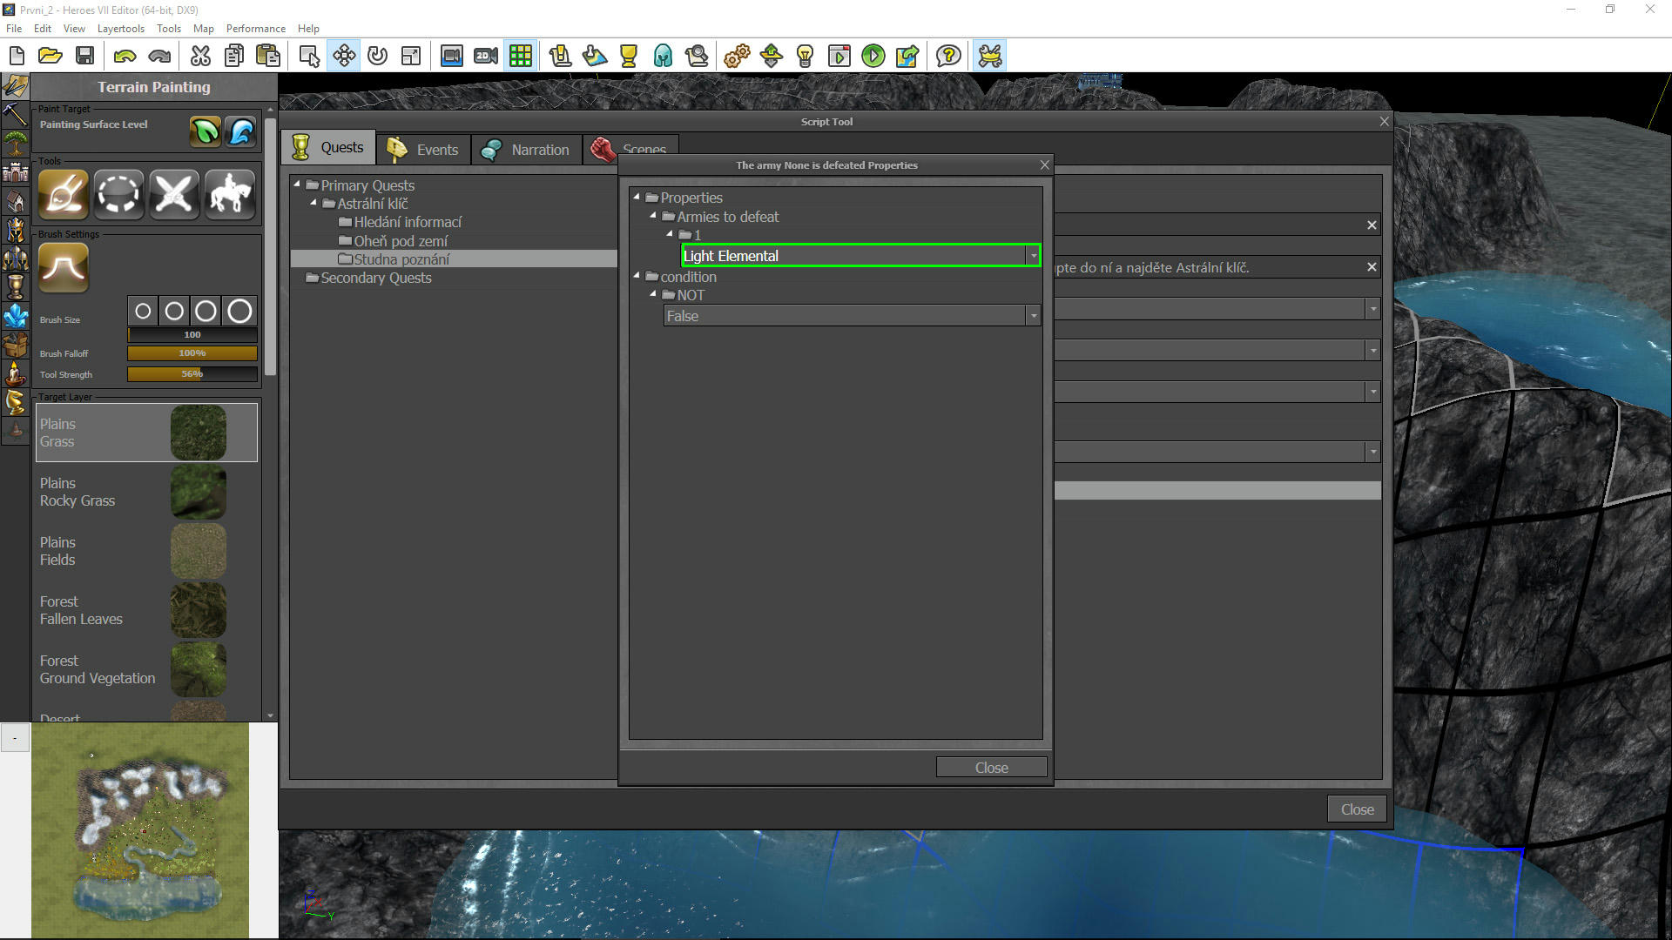The height and width of the screenshot is (940, 1672).
Task: Collapse the Armies to defeat node
Action: 653,216
